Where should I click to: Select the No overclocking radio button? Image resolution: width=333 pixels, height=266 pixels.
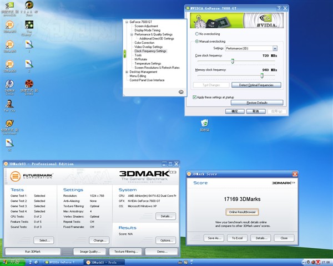pos(196,34)
